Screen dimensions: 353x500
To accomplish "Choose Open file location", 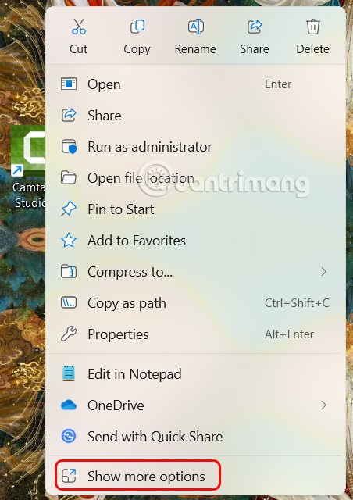I will pyautogui.click(x=196, y=178).
